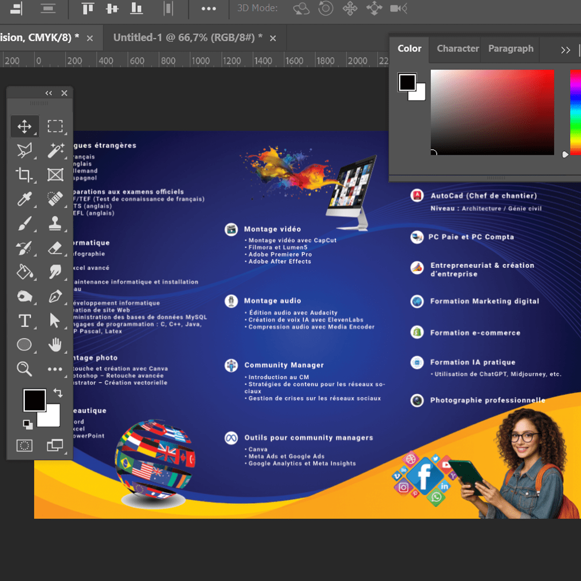Viewport: 581px width, 581px height.
Task: Collapse the toolbar using its double-arrow
Action: (49, 93)
